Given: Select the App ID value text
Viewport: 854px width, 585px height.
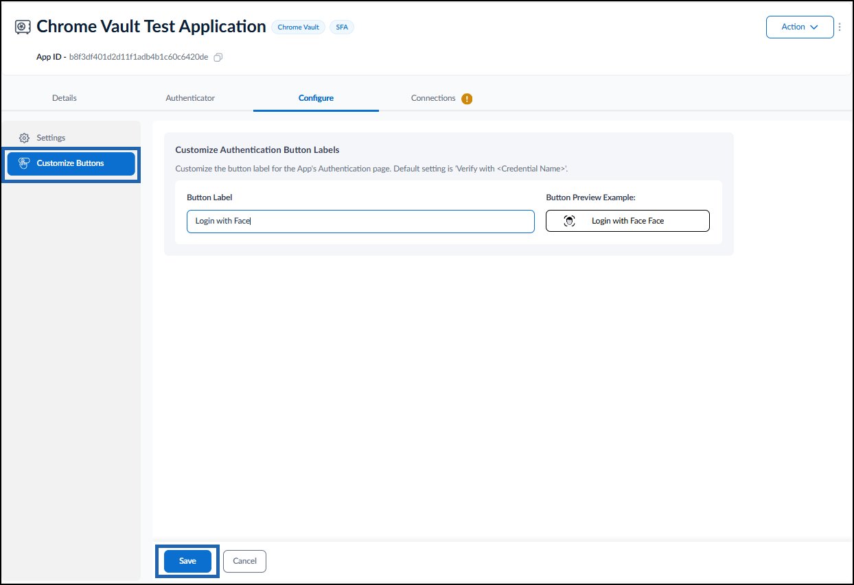Looking at the screenshot, I should [x=139, y=57].
